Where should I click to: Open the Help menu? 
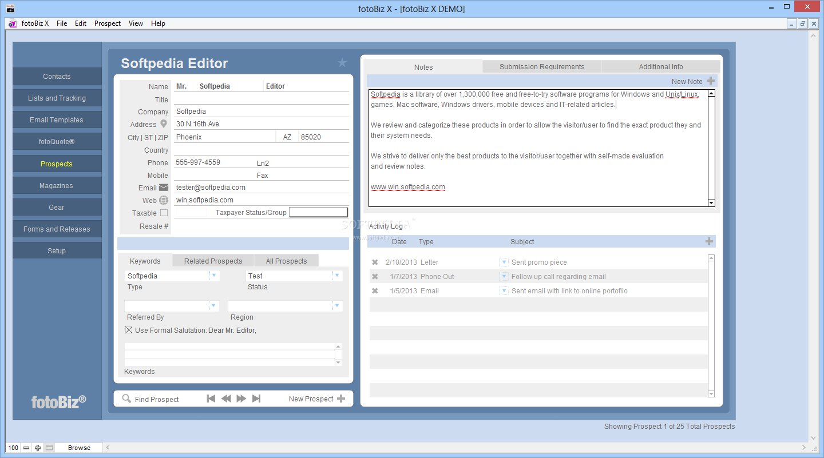[x=158, y=23]
